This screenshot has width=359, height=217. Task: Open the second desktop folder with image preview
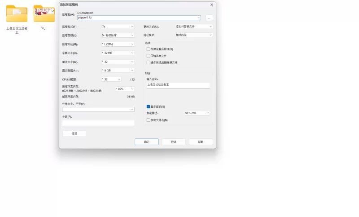[44, 14]
